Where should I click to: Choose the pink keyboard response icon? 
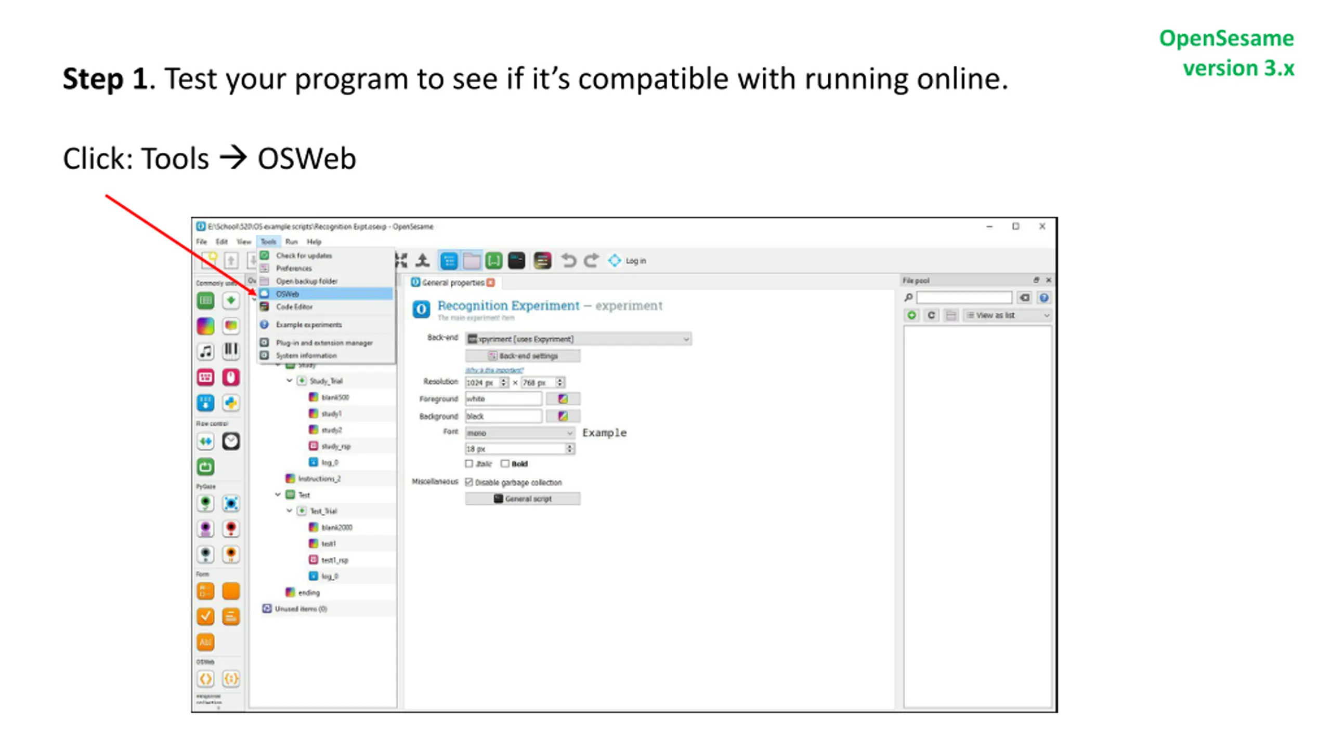(x=205, y=377)
